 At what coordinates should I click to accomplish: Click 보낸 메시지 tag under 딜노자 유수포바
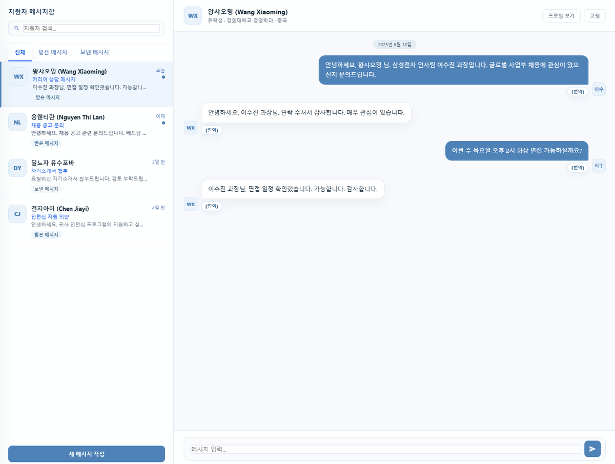point(47,189)
